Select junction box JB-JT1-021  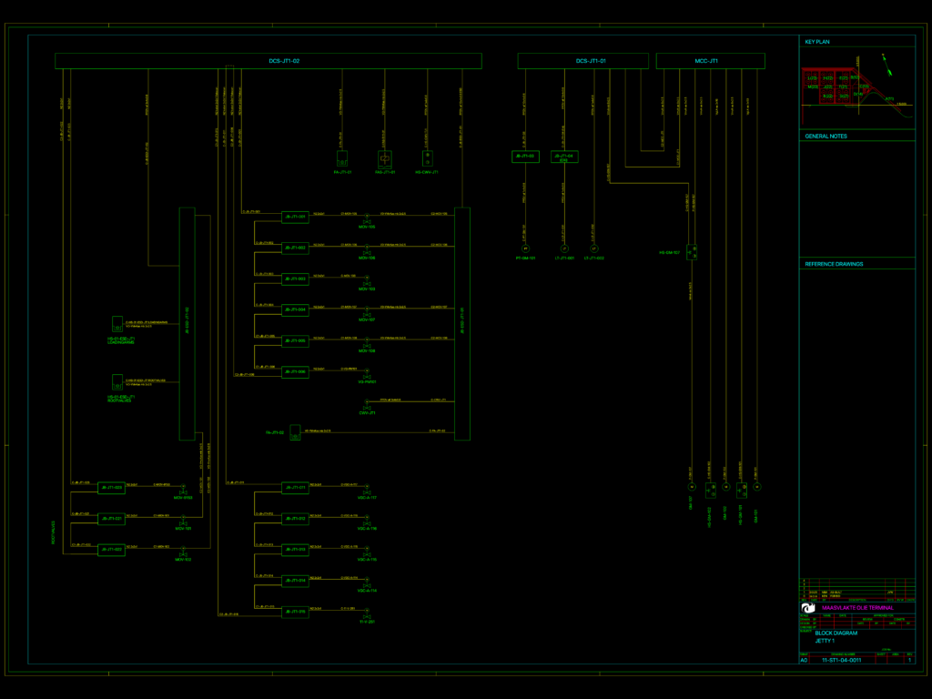(111, 519)
